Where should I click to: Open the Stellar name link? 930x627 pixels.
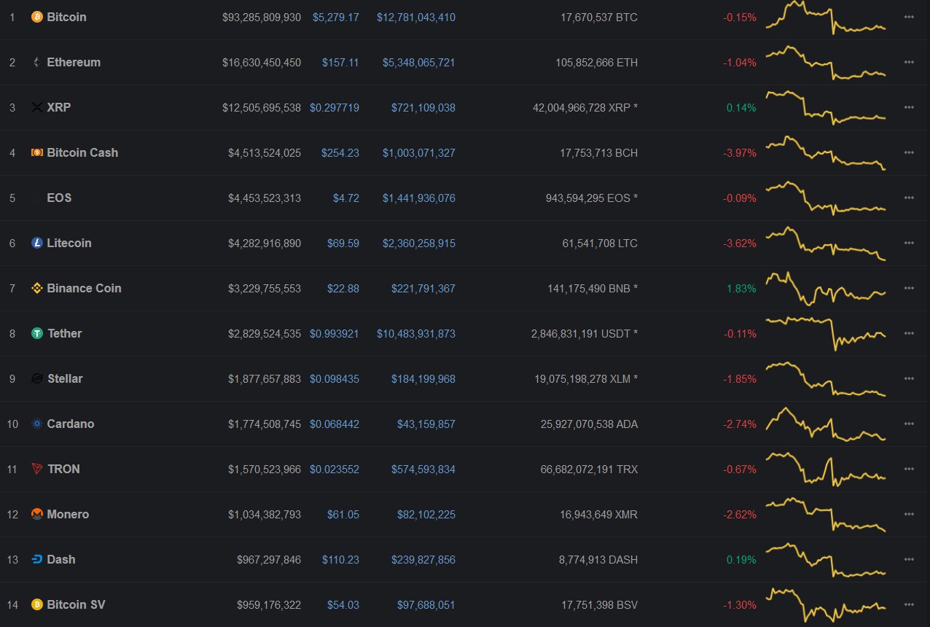(65, 378)
